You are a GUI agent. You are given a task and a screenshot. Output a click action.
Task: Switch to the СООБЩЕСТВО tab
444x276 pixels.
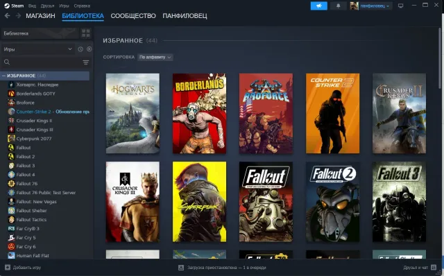pos(133,16)
